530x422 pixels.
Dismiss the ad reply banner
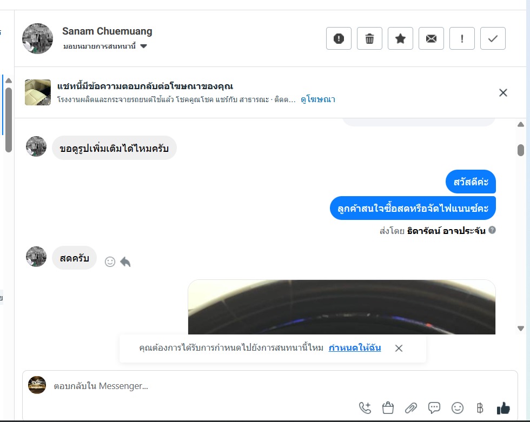coord(503,92)
